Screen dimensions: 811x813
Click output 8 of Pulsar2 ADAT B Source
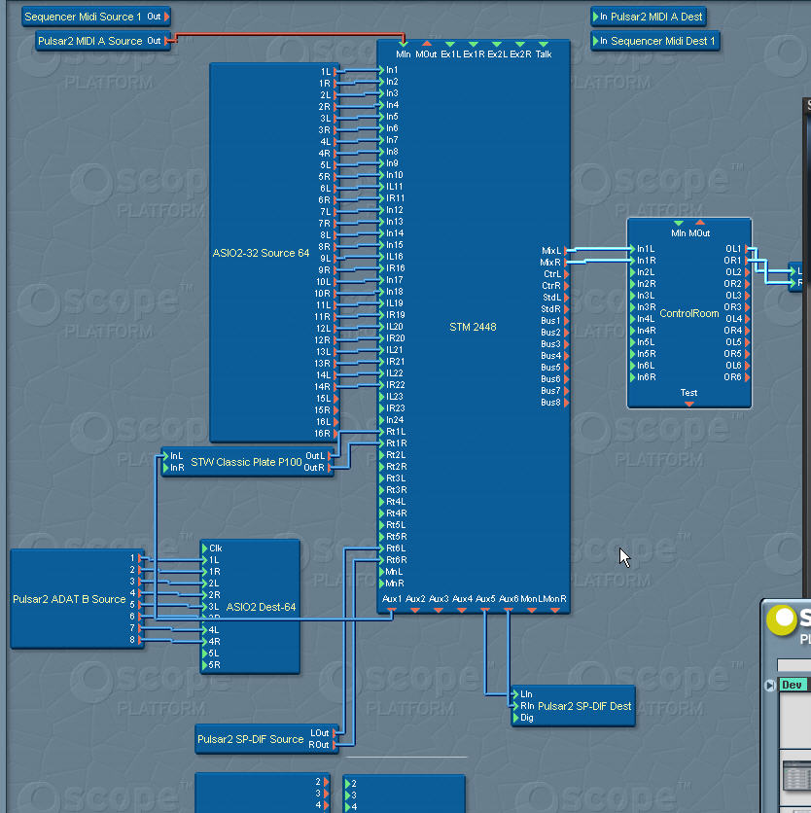141,640
